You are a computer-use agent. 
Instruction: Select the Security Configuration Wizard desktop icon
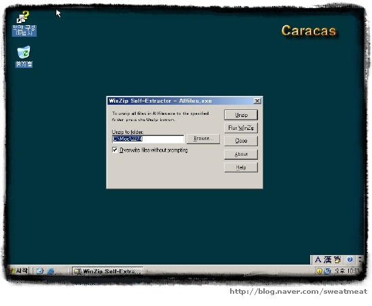pyautogui.click(x=24, y=24)
